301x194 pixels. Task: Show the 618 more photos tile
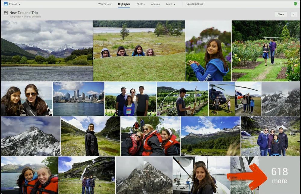pos(279,175)
